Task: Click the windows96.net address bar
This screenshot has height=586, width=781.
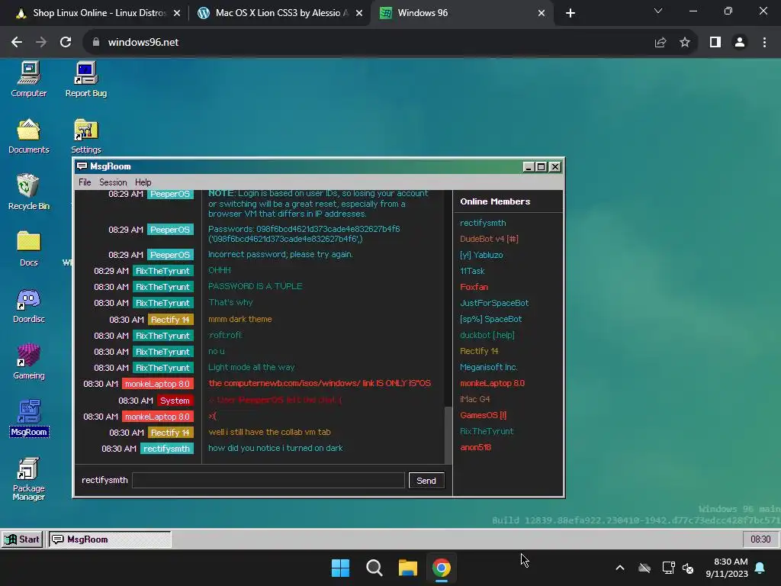Action: [x=368, y=43]
